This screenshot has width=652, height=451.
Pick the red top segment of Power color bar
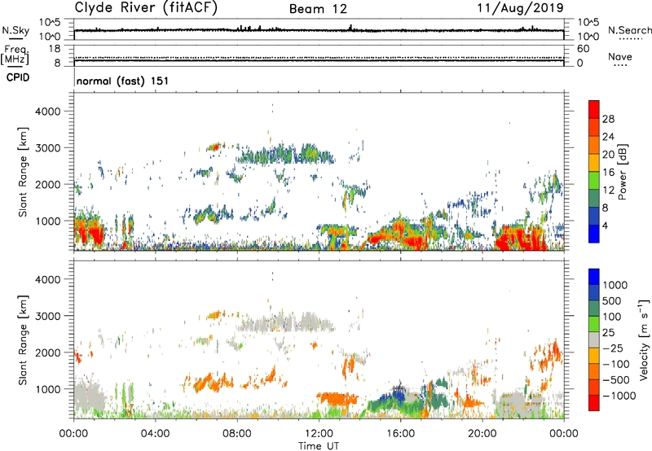(594, 110)
